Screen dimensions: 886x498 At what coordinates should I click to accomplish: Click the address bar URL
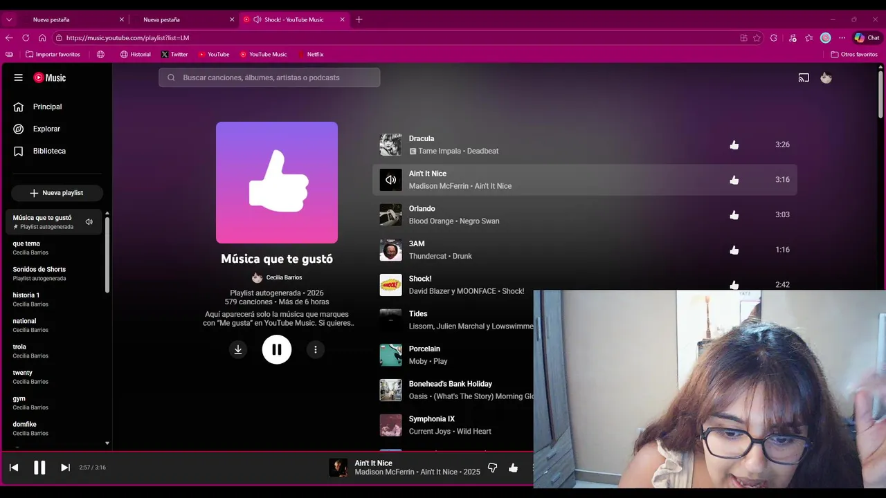(127, 38)
